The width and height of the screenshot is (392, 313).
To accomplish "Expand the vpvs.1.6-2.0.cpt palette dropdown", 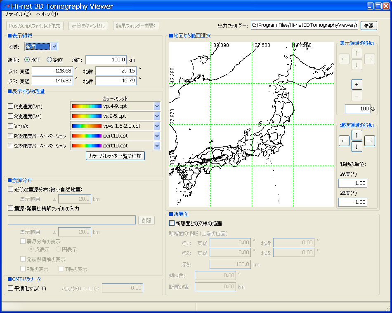I will point(157,126).
